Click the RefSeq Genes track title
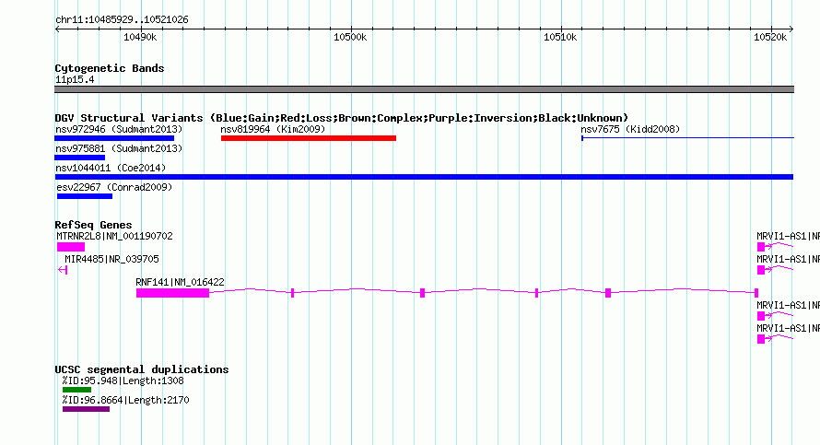820x445 pixels. 93,225
